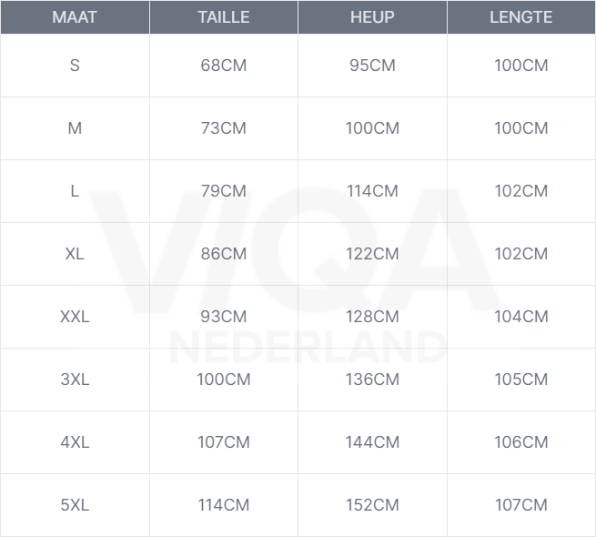Click the 152CM hip value
596x537 pixels.
372,505
